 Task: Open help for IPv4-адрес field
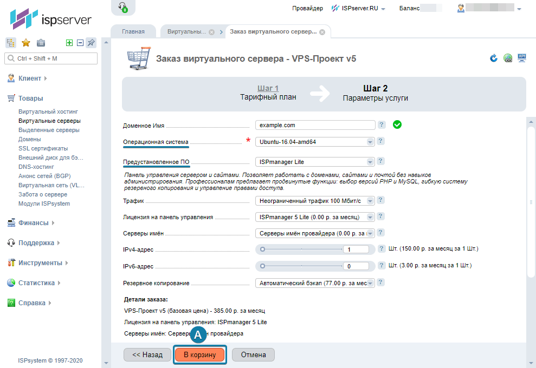tap(382, 248)
